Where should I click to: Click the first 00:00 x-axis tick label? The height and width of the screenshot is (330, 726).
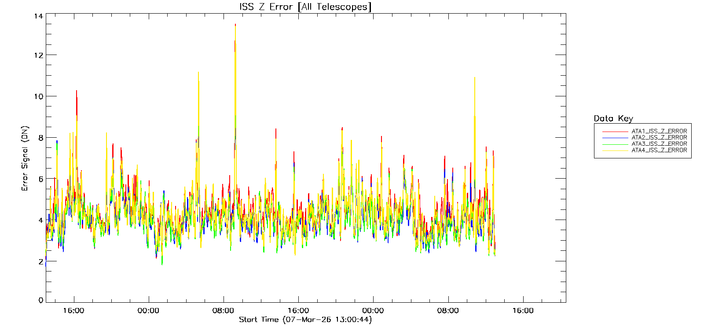coord(148,311)
